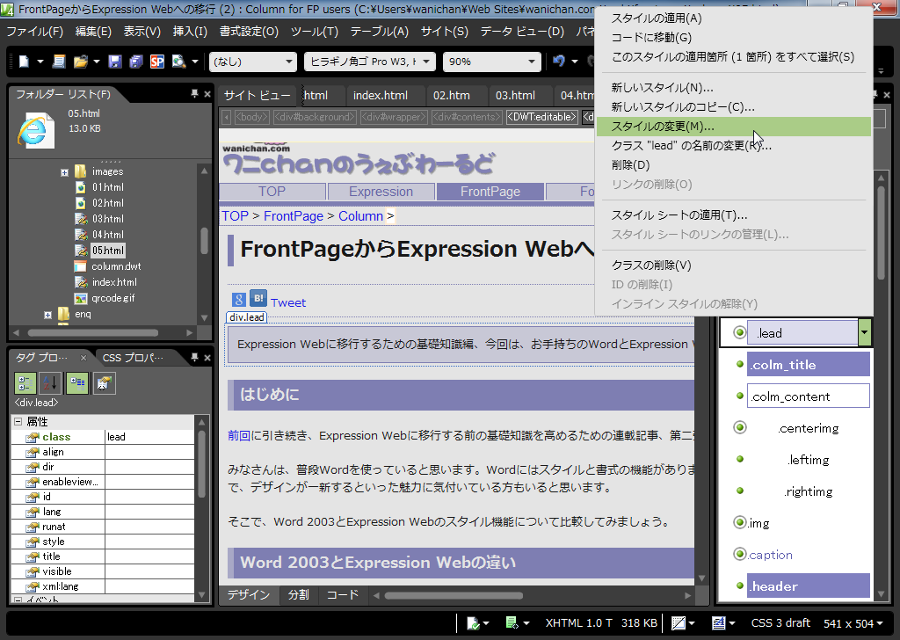Pin the Folder List panel

click(x=194, y=93)
